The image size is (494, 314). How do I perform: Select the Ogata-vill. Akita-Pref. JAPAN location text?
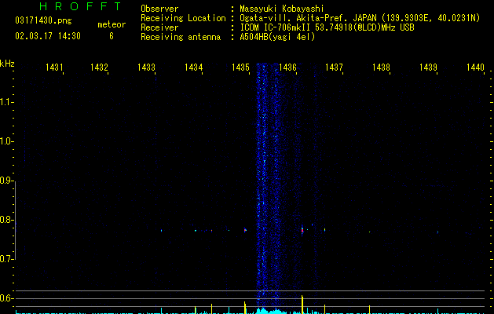[x=360, y=18]
